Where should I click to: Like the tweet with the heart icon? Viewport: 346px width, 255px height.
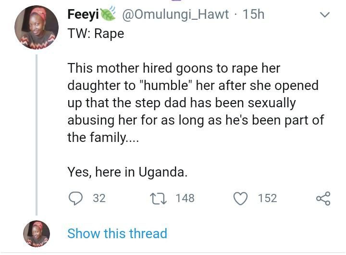[240, 198]
